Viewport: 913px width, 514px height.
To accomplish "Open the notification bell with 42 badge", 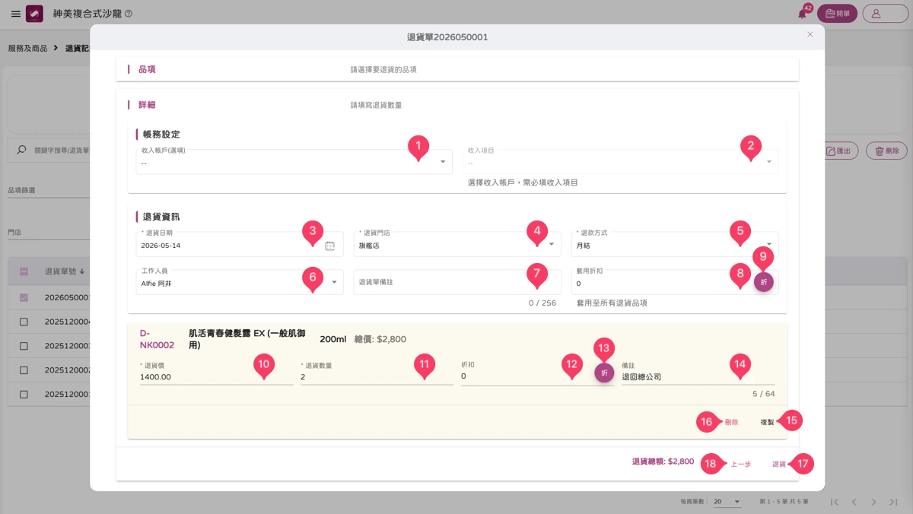I will click(x=802, y=14).
